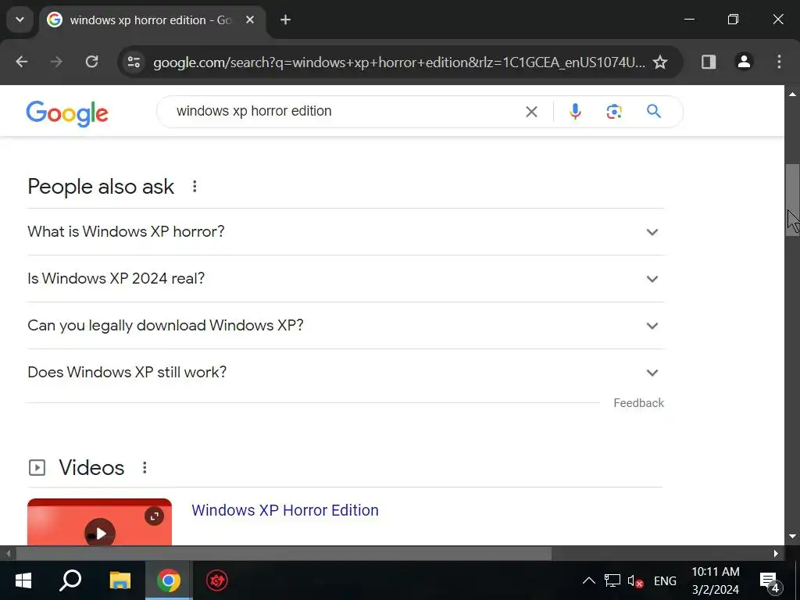Open site information icon in address bar

134,62
